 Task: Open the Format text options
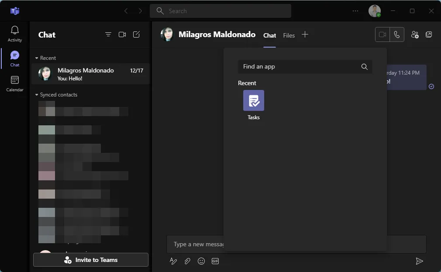pyautogui.click(x=173, y=261)
